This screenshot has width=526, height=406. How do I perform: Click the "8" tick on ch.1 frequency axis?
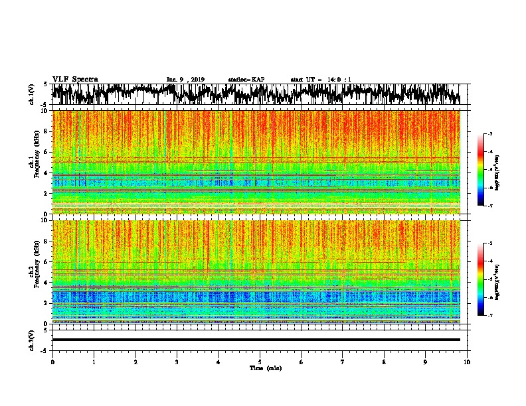[x=46, y=131]
